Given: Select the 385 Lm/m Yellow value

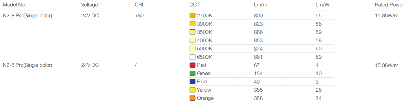Looking at the screenshot, I should click(258, 90).
